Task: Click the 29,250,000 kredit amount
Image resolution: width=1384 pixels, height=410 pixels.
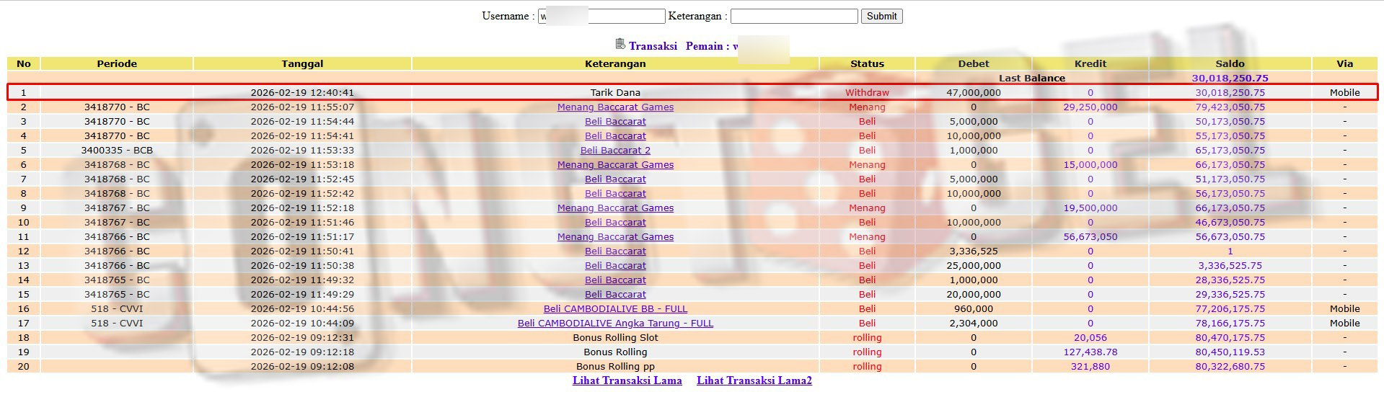Action: click(1090, 107)
